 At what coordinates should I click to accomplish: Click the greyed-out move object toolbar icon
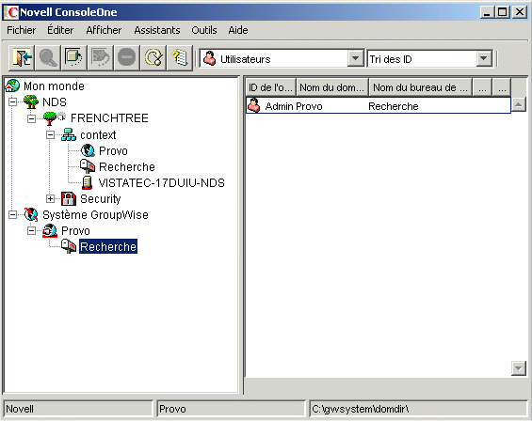pyautogui.click(x=101, y=57)
